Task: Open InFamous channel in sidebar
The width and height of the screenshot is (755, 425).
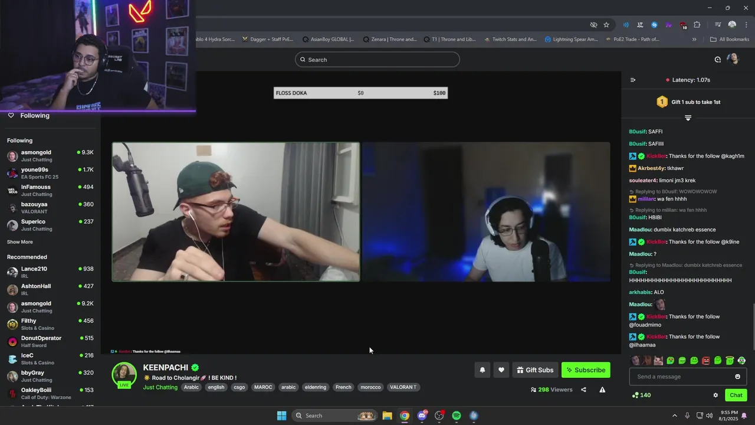Action: (50, 190)
